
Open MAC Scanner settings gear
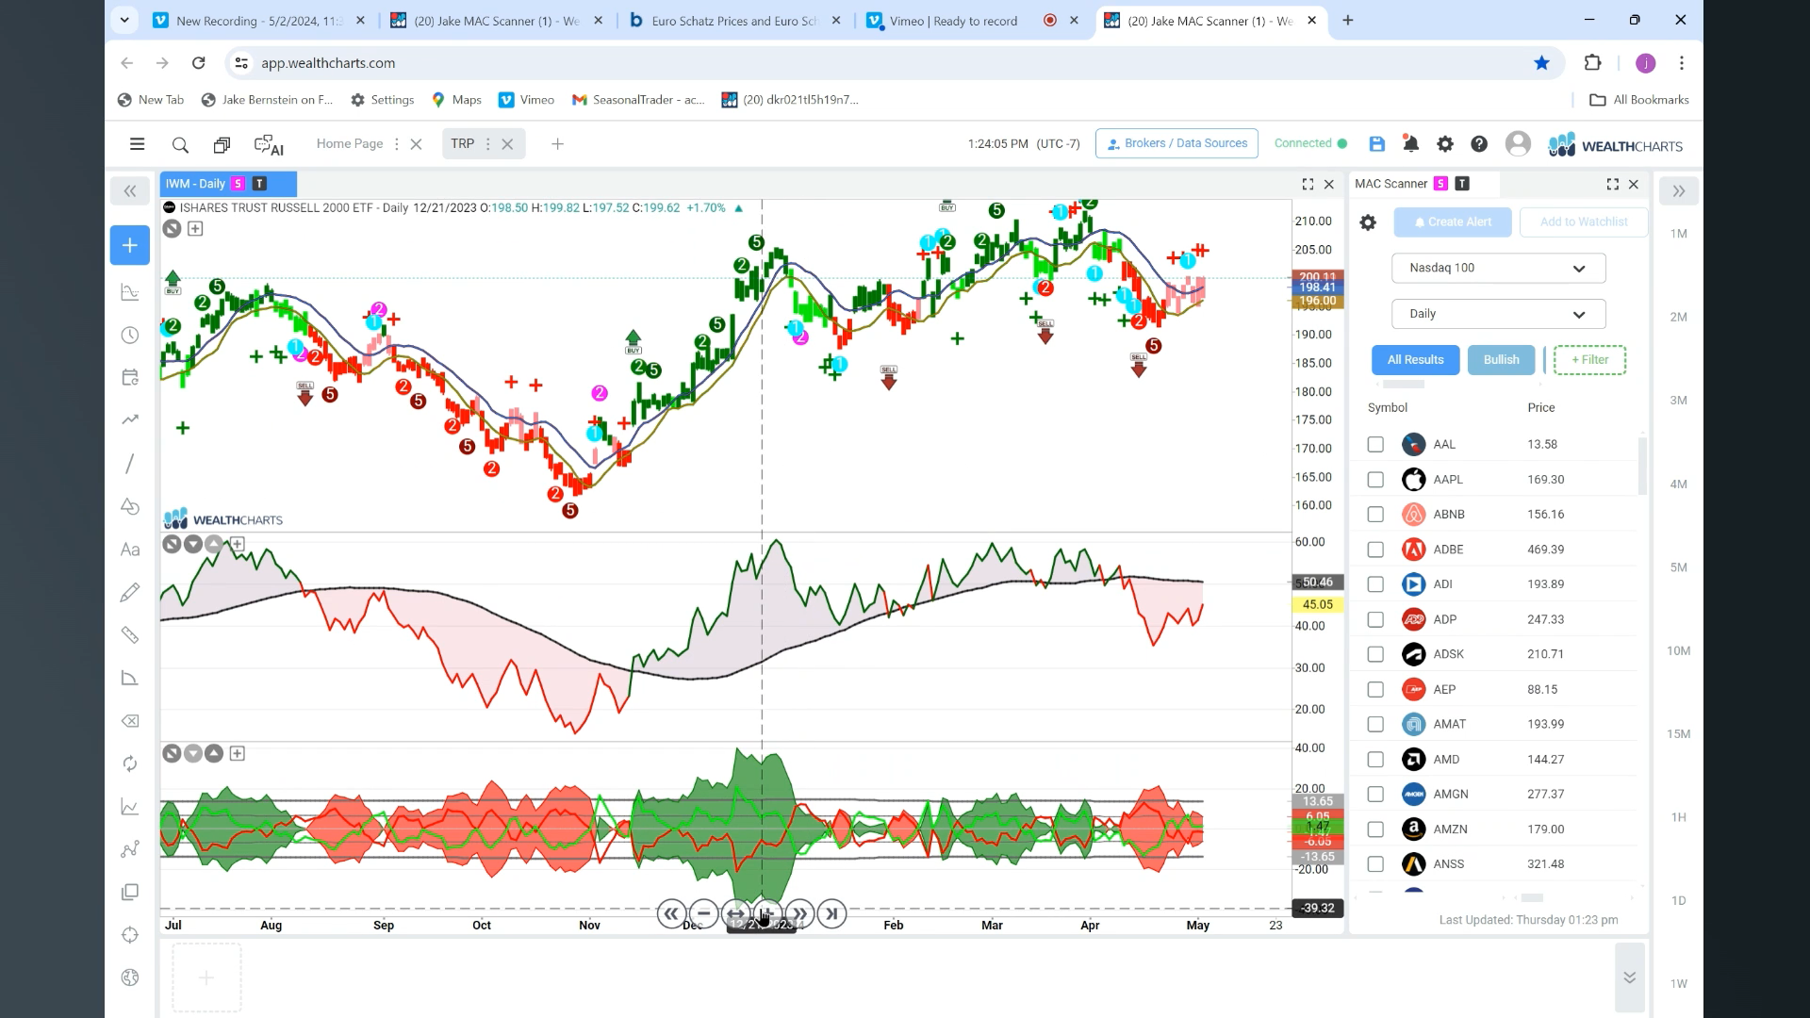click(x=1368, y=222)
